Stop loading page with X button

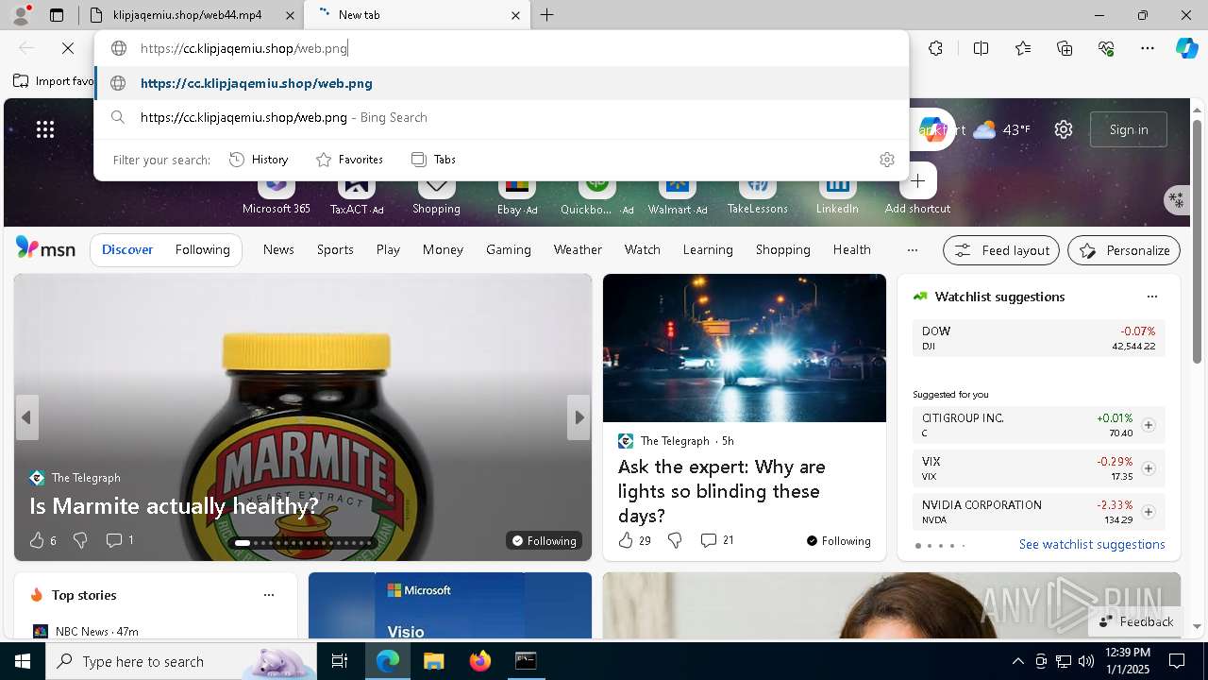[x=68, y=48]
